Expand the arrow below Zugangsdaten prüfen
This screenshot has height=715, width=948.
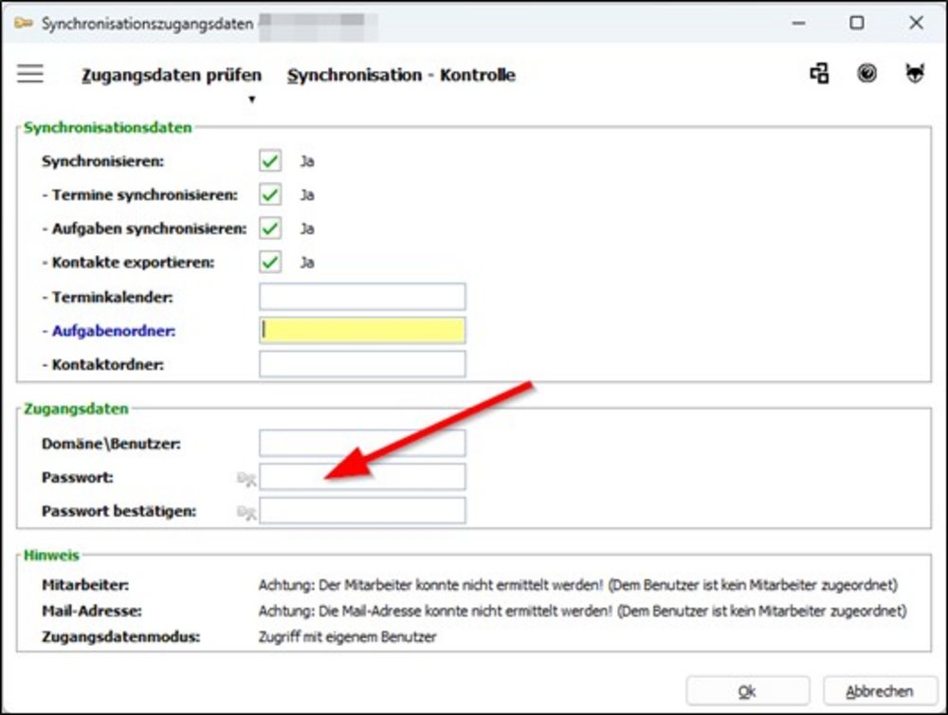pyautogui.click(x=251, y=99)
